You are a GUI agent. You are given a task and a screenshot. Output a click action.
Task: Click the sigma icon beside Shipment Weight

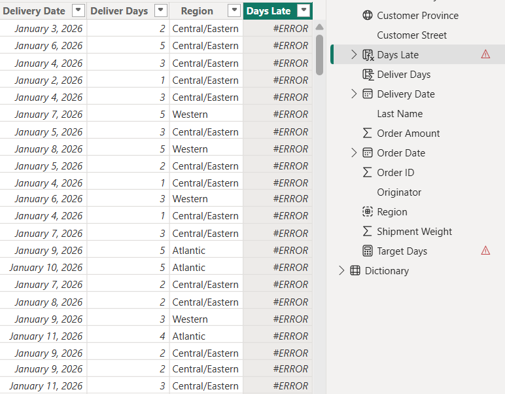pyautogui.click(x=367, y=231)
